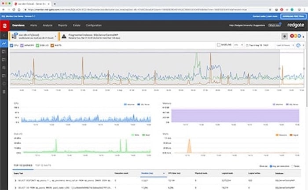Switch to the Estate menu
The width and height of the screenshot is (308, 190).
[77, 26]
